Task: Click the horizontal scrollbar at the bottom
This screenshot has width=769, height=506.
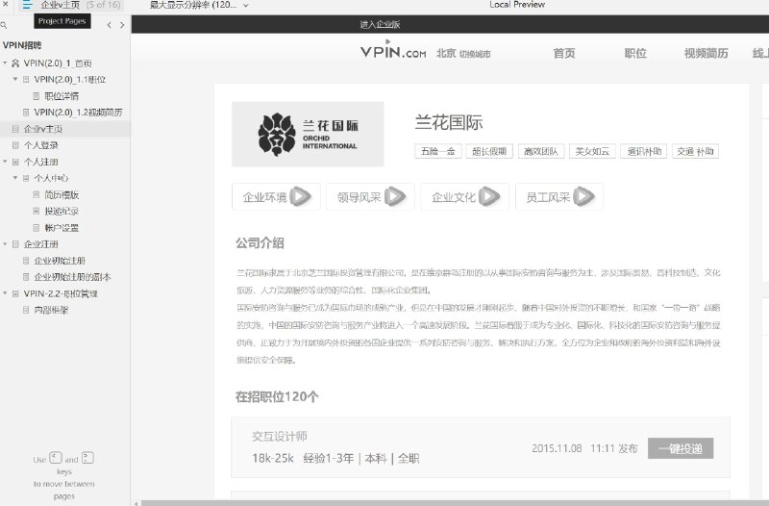Action: click(455, 503)
